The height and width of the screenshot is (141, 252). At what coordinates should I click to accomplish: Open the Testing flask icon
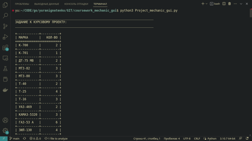click(5, 68)
